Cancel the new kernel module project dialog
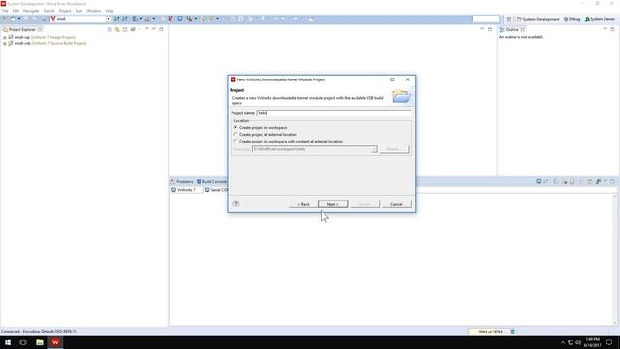Viewport: 620px width, 349px height. 396,204
